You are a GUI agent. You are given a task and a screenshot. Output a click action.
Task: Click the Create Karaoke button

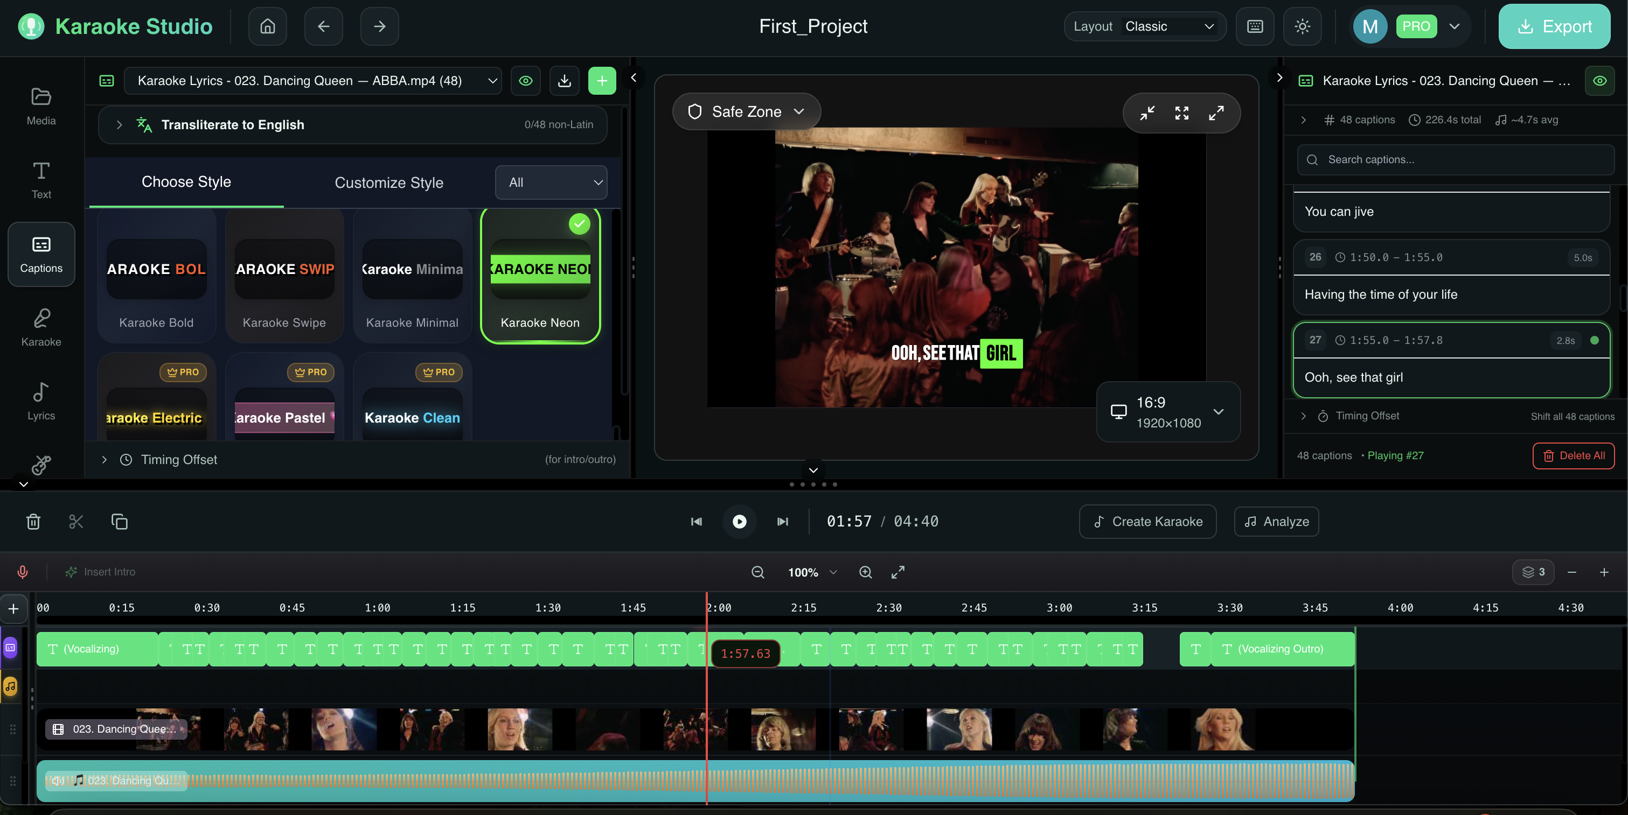point(1147,522)
